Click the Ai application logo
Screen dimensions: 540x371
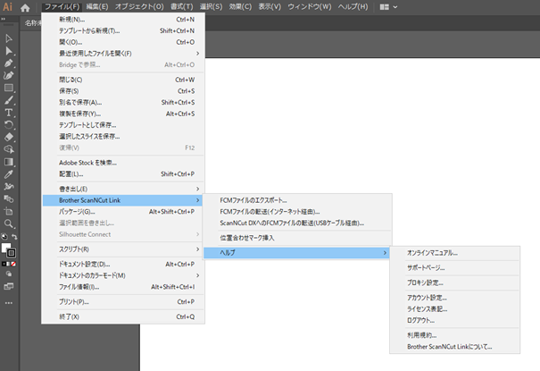click(x=7, y=7)
